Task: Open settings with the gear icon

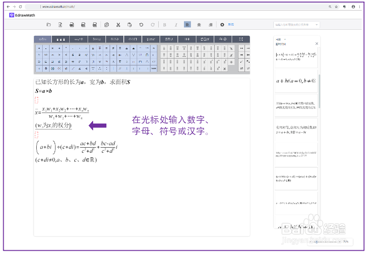Action: (x=222, y=25)
